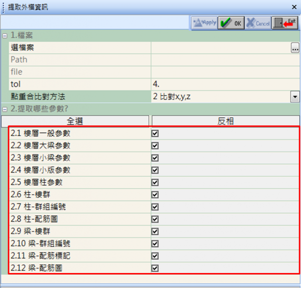
Task: Toggle 2.3 樓層小梁參數 checkbox
Action: [155, 158]
